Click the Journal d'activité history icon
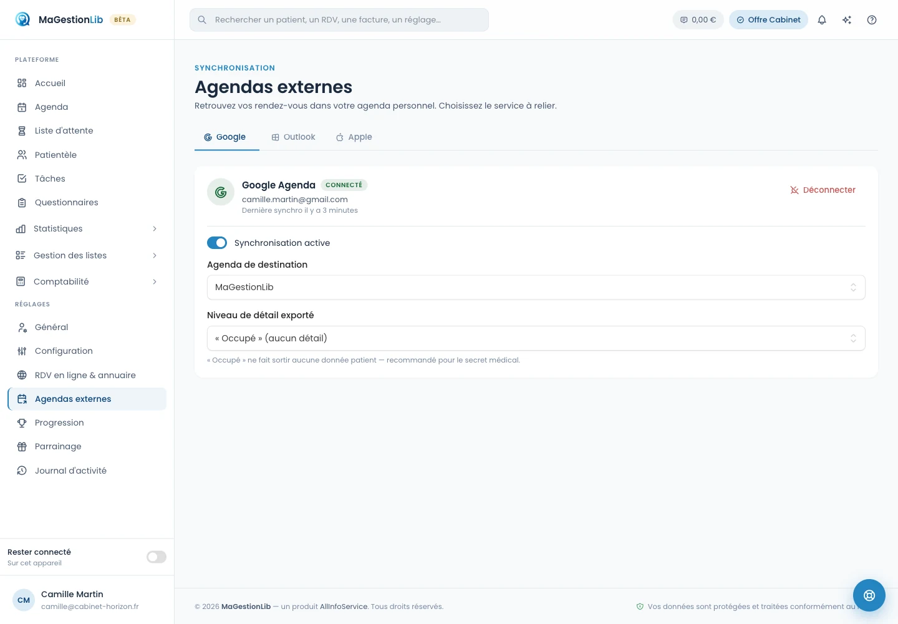The image size is (898, 624). pyautogui.click(x=22, y=470)
